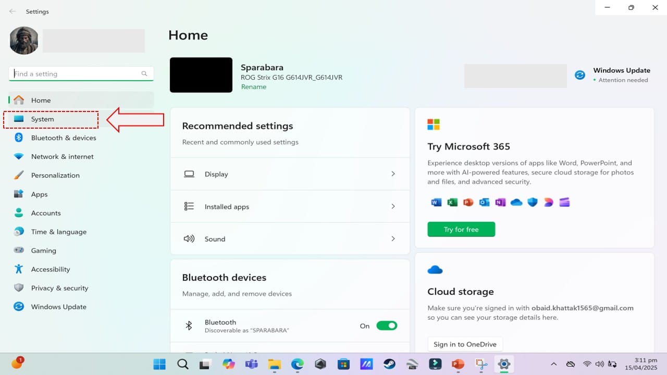Viewport: 667px width, 375px height.
Task: Click 'Discoverable as "SPARABARA"' text
Action: tap(247, 331)
